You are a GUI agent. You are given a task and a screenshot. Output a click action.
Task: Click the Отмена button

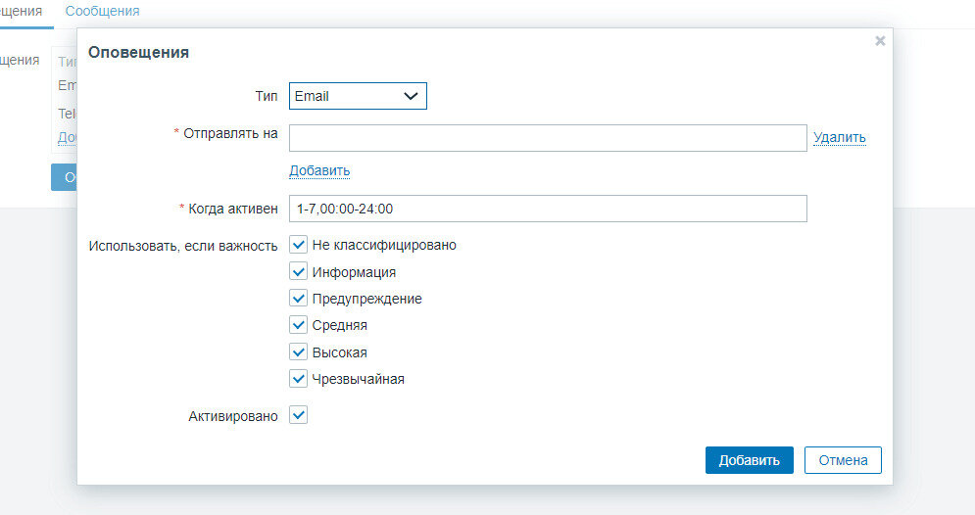[842, 460]
